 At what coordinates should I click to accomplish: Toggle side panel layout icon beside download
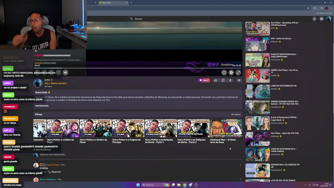(x=239, y=80)
